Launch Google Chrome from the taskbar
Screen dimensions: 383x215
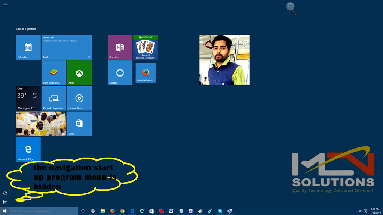122,211
